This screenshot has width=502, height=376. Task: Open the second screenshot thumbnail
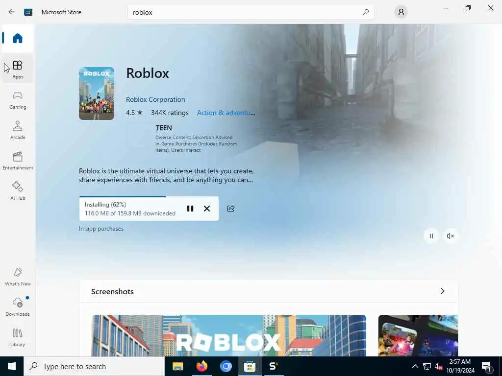[418, 335]
